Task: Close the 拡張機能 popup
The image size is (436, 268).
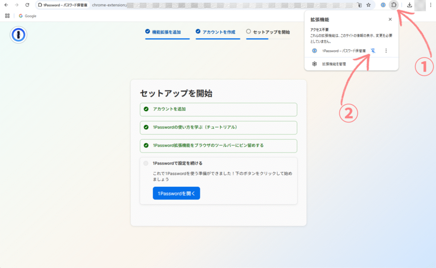Action: [390, 20]
